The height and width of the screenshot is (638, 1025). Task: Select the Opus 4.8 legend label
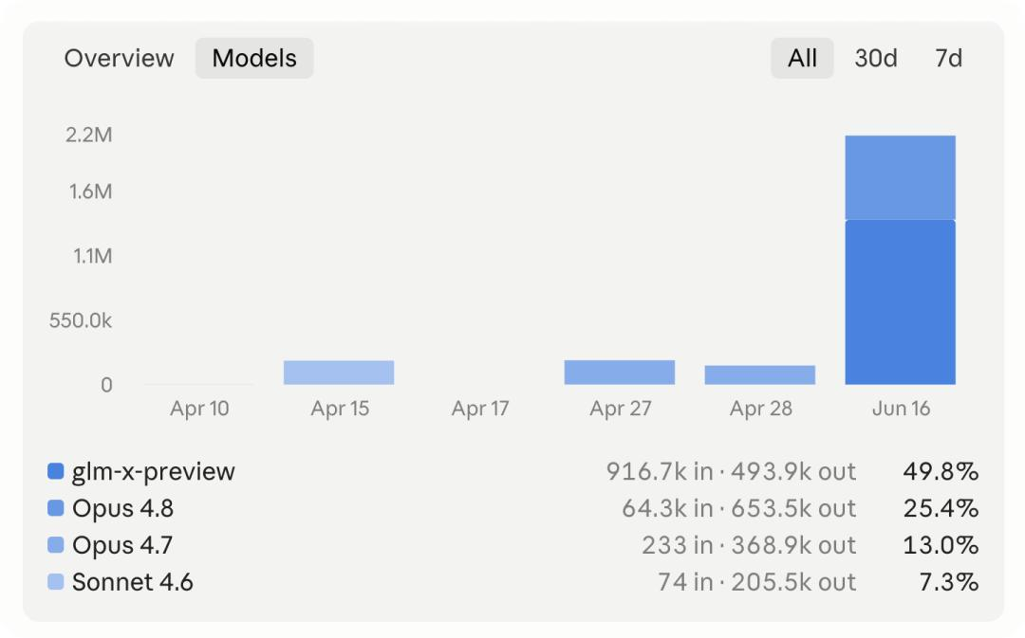click(122, 508)
